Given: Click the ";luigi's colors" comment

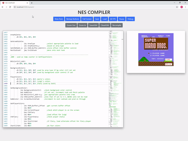Looking at the screenshot, I should (x=44, y=81).
